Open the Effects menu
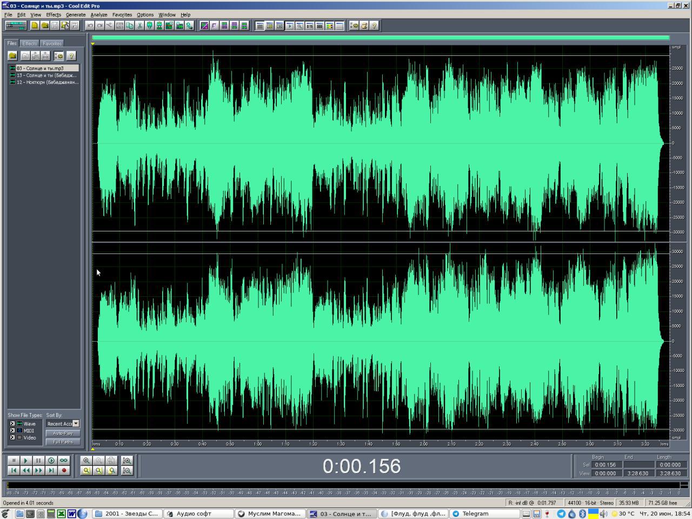The width and height of the screenshot is (692, 519). tap(54, 15)
